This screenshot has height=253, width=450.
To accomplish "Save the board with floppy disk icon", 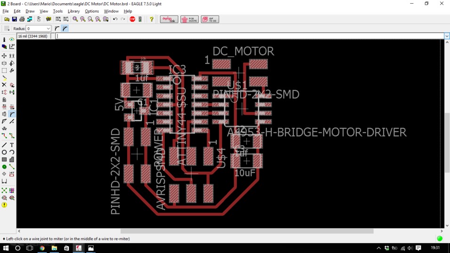I will 14,19.
